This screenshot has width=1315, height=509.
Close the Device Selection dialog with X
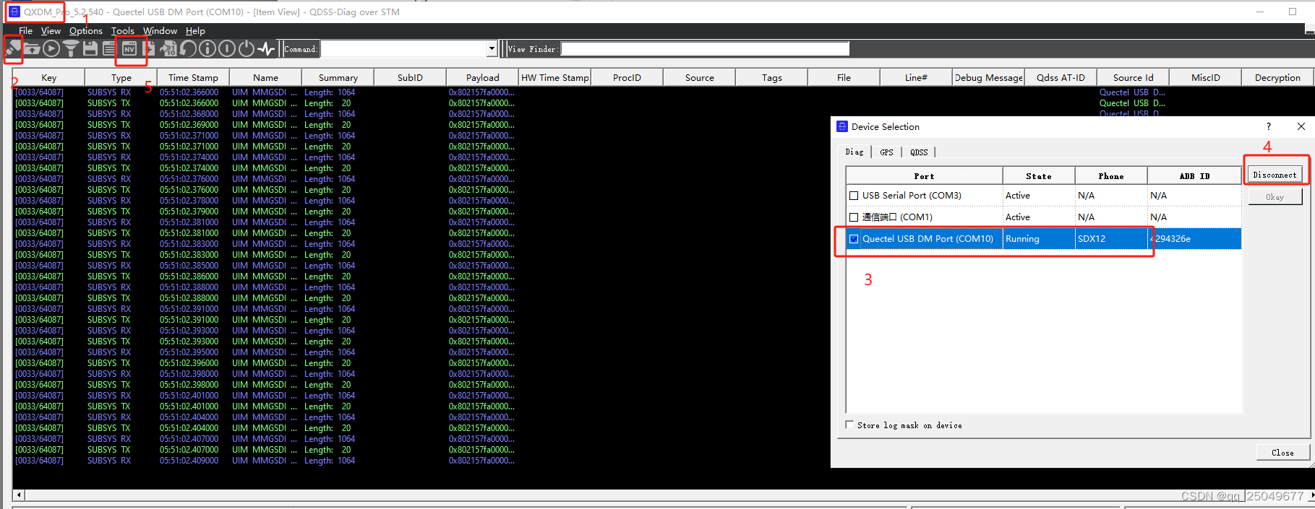pyautogui.click(x=1301, y=126)
